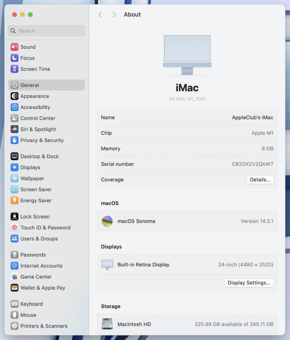Click the Game Center icon
Image resolution: width=290 pixels, height=340 pixels.
(14, 277)
